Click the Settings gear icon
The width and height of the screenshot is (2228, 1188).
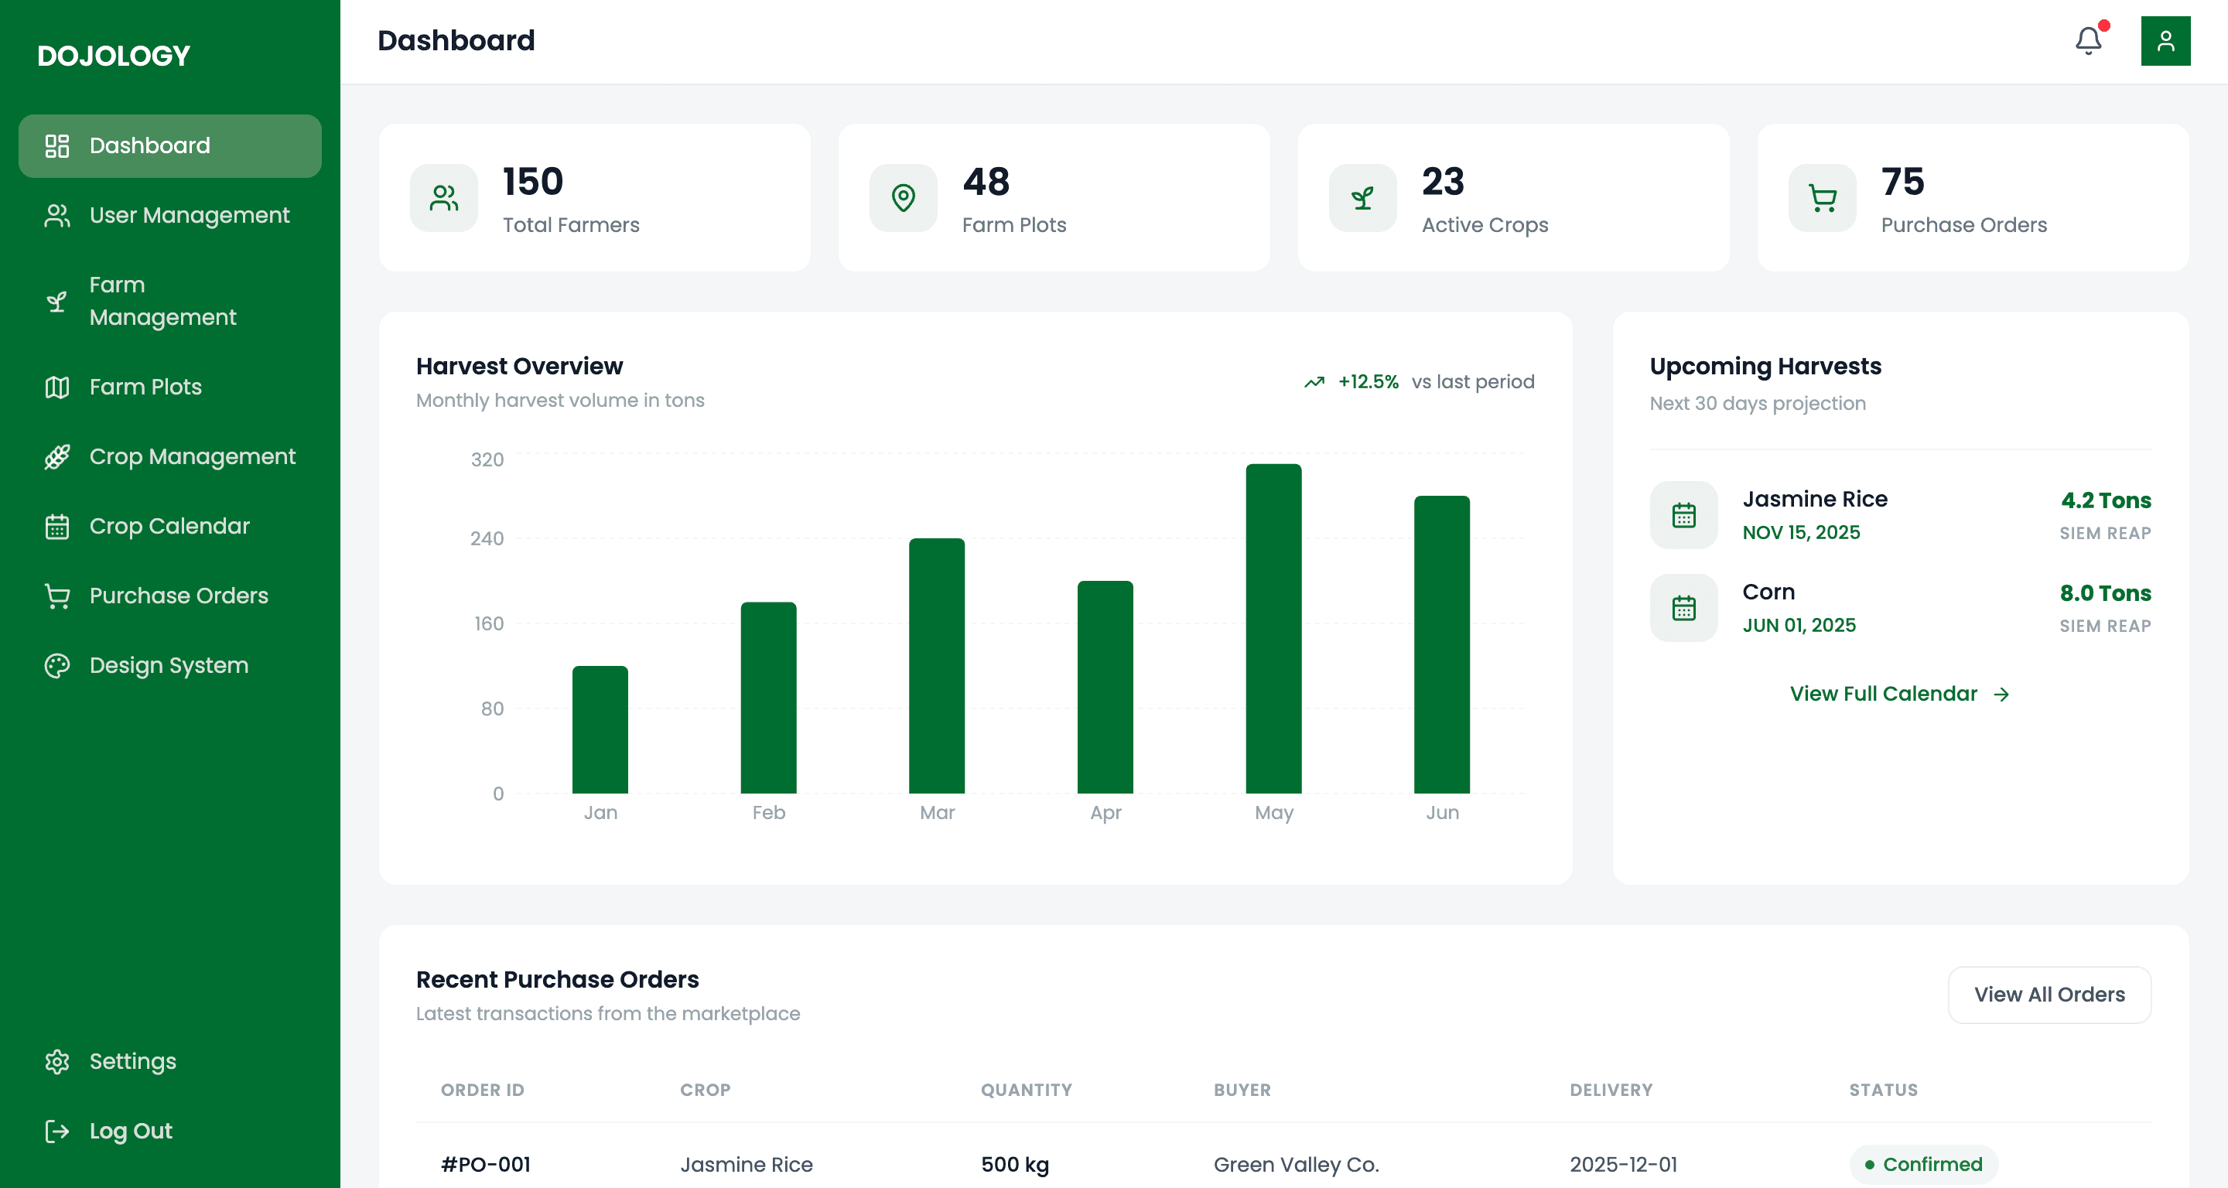(57, 1061)
